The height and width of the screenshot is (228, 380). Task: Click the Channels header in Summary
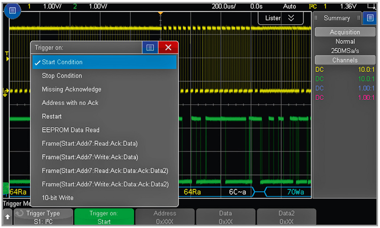(x=345, y=61)
